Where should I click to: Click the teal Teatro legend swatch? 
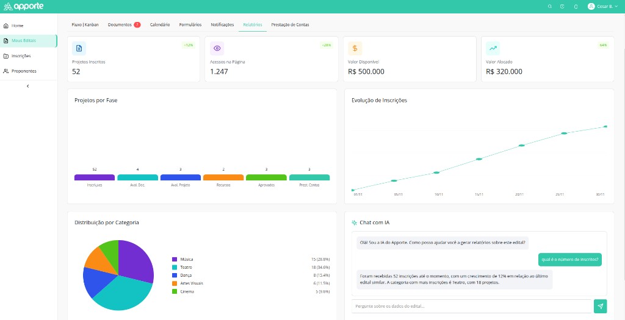[x=175, y=268]
